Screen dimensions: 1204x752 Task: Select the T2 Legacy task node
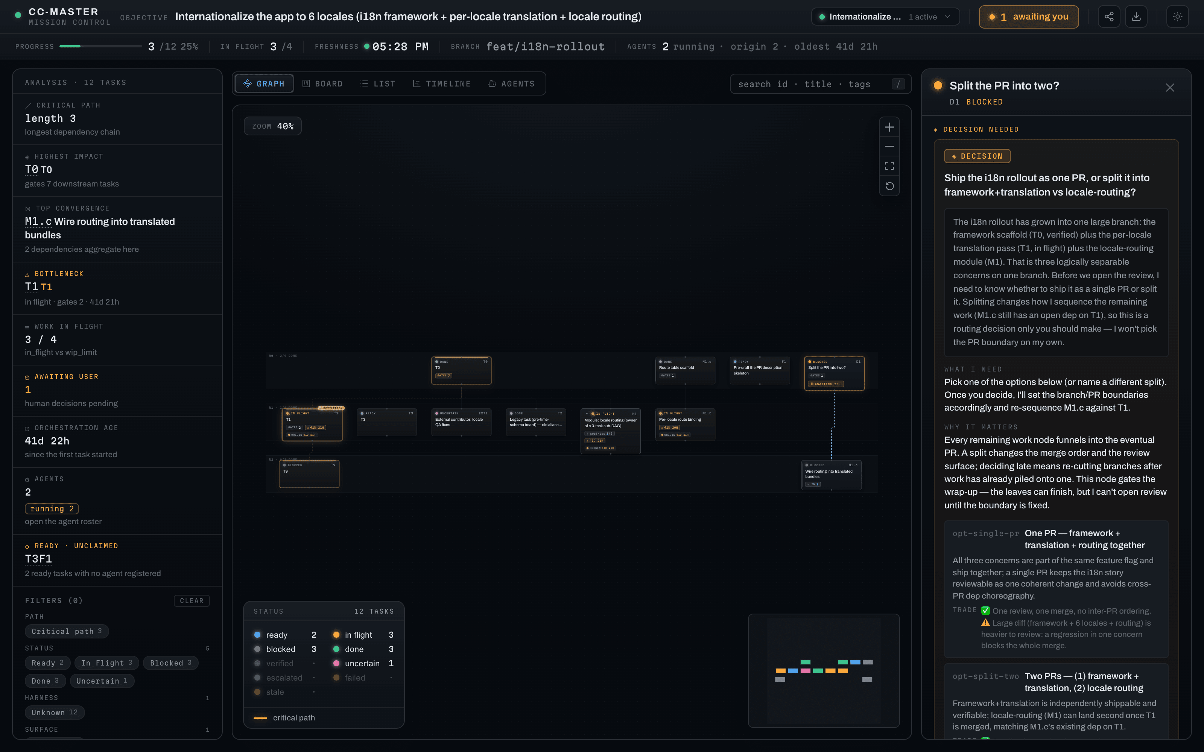pos(536,422)
